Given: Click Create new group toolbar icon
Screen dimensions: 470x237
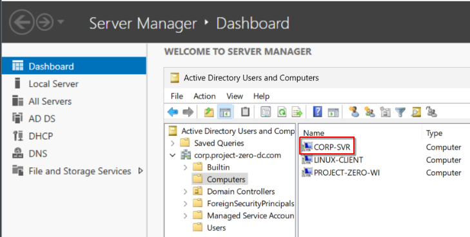Looking at the screenshot, I should (369, 112).
